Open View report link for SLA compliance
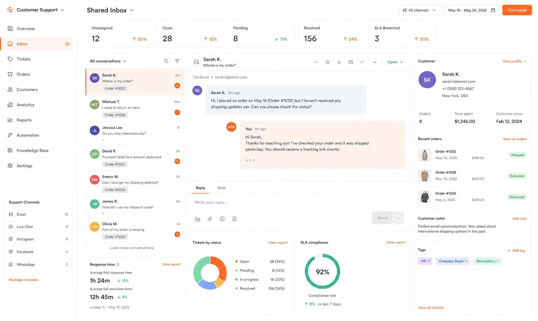 pyautogui.click(x=396, y=242)
